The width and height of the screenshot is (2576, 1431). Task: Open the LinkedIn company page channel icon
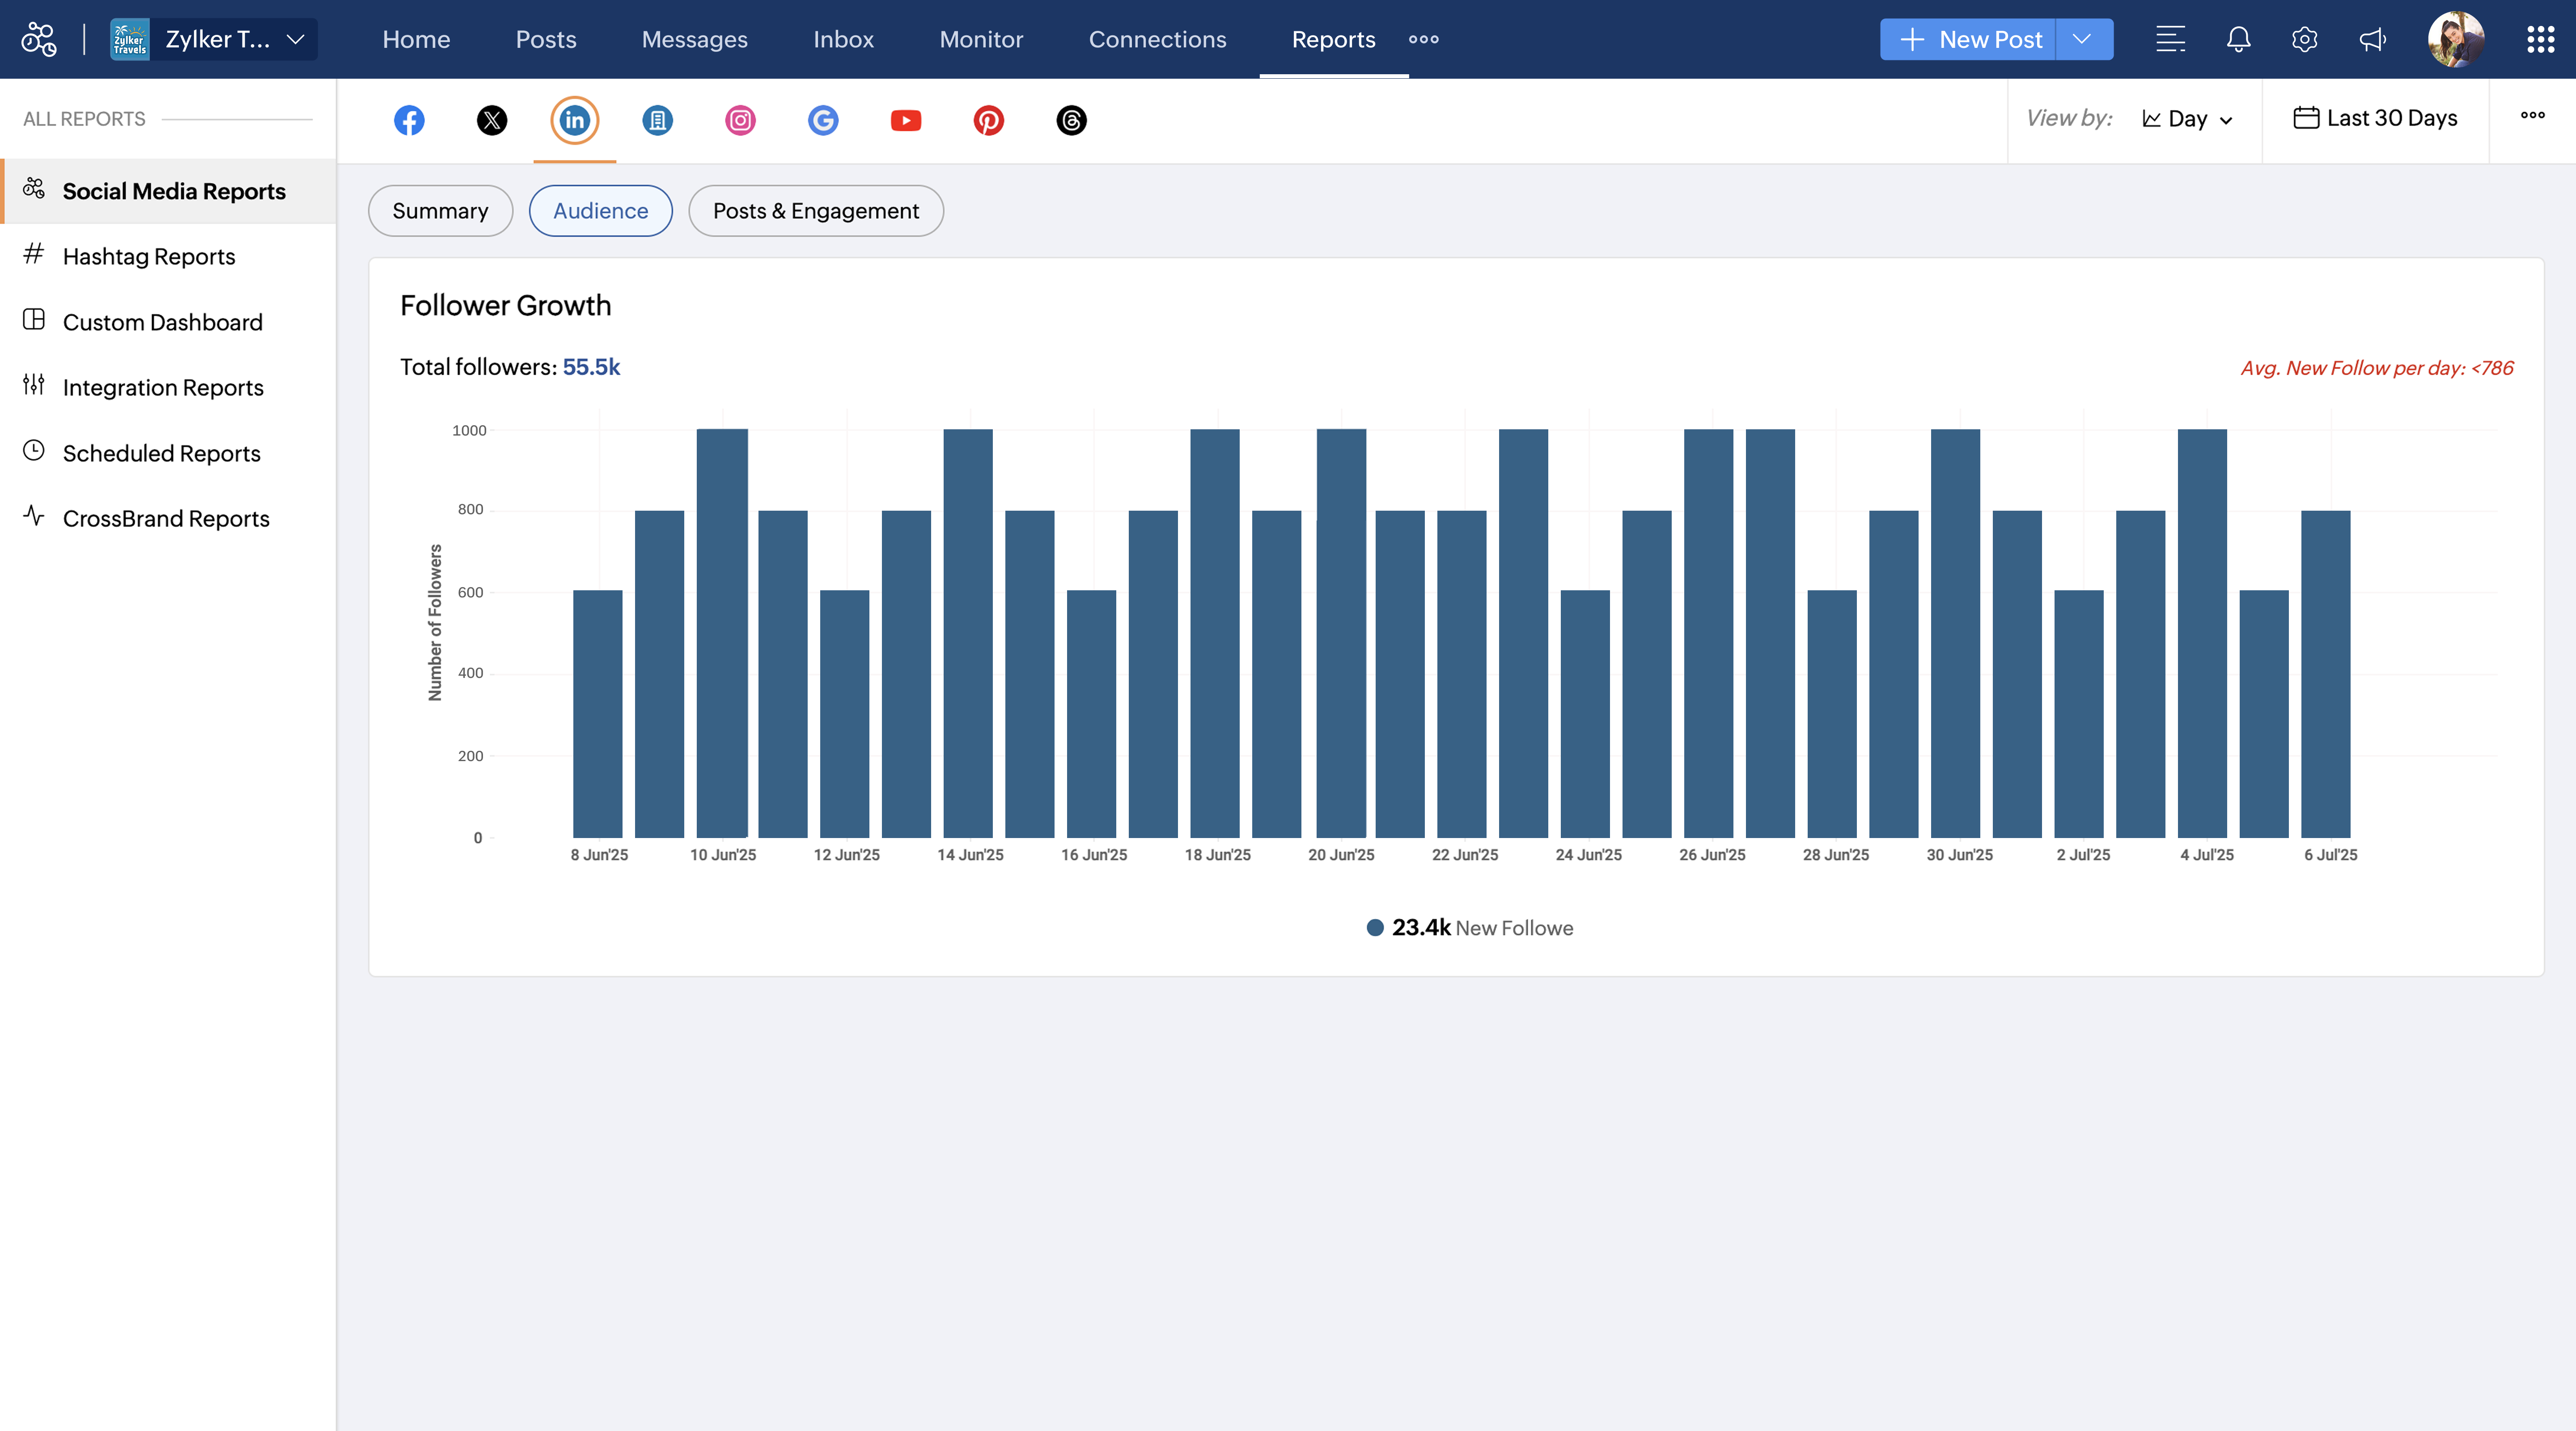[x=657, y=120]
